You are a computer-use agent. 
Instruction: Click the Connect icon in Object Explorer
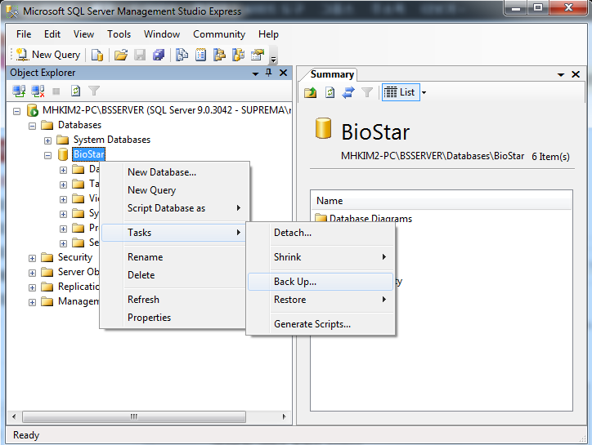(x=18, y=91)
